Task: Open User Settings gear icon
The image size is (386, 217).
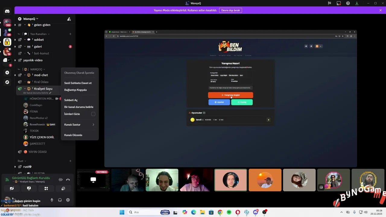Action: (68, 200)
